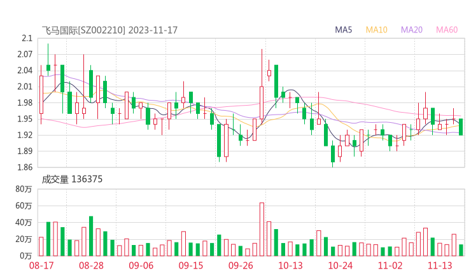Click the 08-28 date label
This screenshot has width=471, height=280.
[x=91, y=265]
